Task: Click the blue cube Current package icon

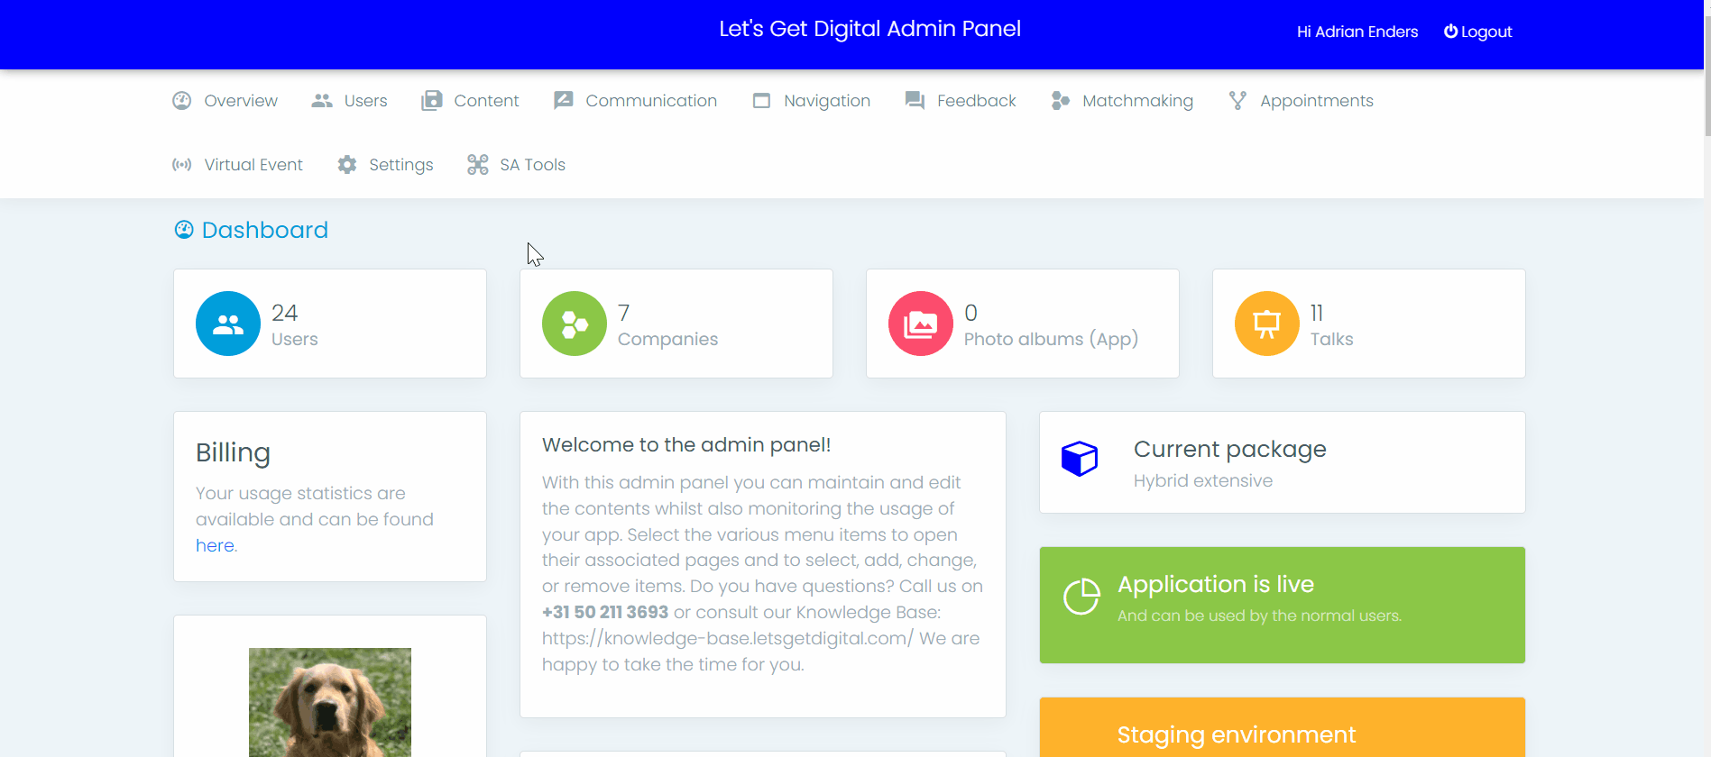Action: (1079, 459)
